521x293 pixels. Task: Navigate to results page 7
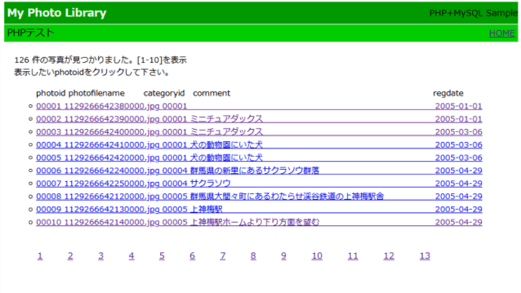(x=223, y=256)
